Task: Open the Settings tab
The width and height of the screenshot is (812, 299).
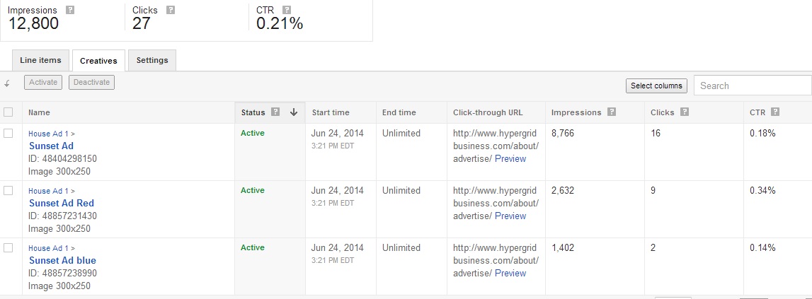Action: coord(152,60)
